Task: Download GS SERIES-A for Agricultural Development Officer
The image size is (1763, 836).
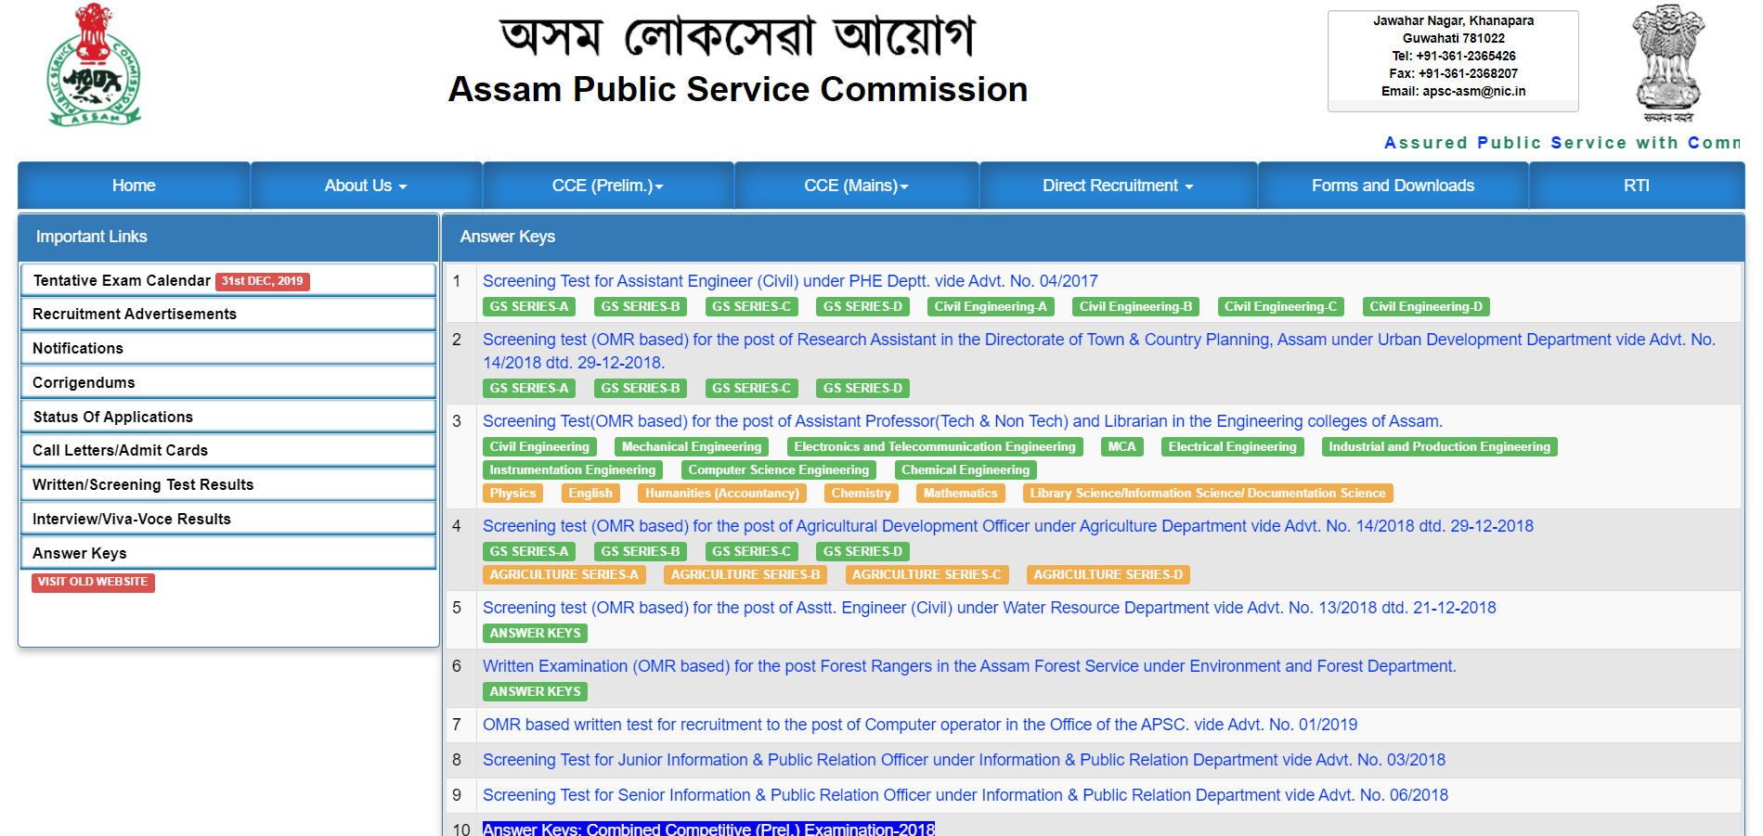Action: pyautogui.click(x=529, y=551)
